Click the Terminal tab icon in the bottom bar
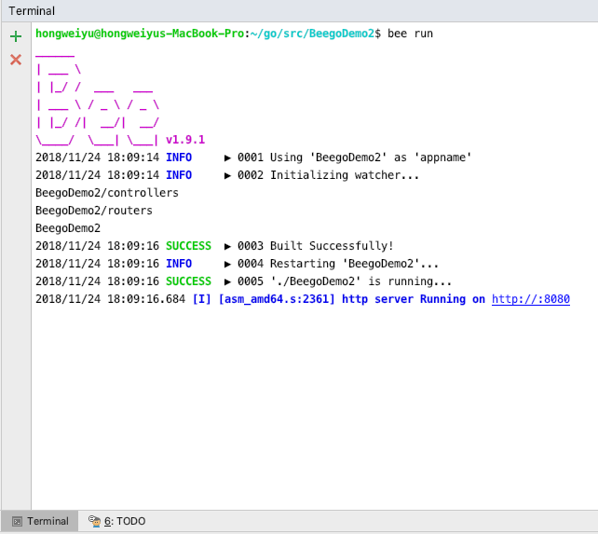 tap(16, 522)
